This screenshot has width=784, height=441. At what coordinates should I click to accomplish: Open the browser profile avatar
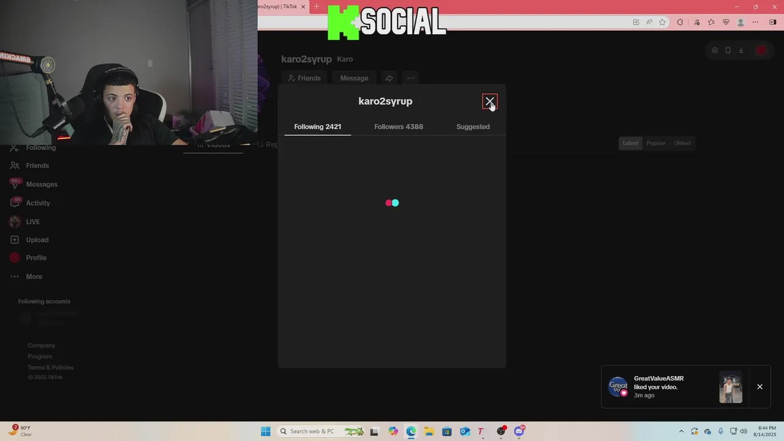741,22
